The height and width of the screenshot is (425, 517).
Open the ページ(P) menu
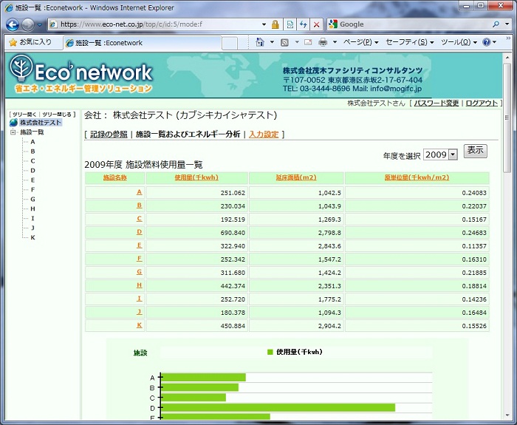360,42
